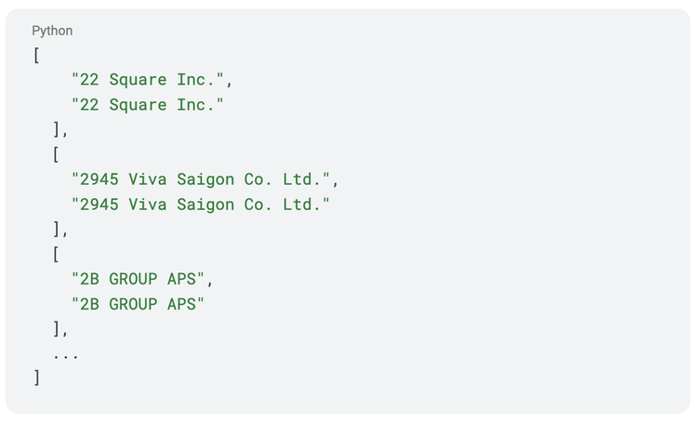Click closing bracket after the Viva Saigon pair
This screenshot has height=422, width=697.
(58, 229)
